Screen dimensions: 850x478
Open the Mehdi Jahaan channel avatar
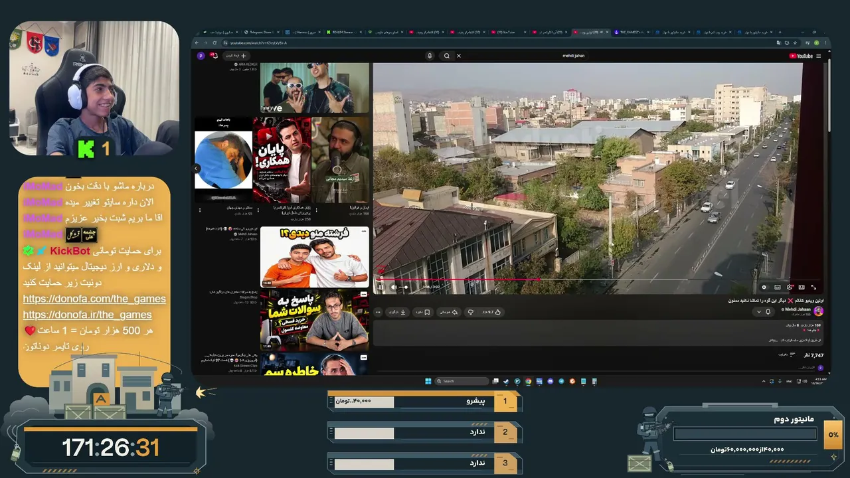point(818,311)
